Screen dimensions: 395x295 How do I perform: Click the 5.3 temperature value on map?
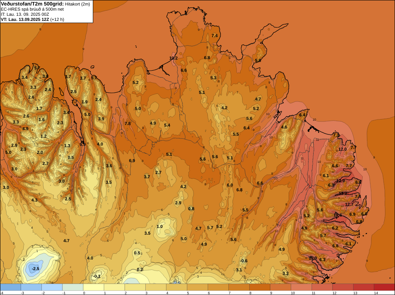(x=213, y=78)
